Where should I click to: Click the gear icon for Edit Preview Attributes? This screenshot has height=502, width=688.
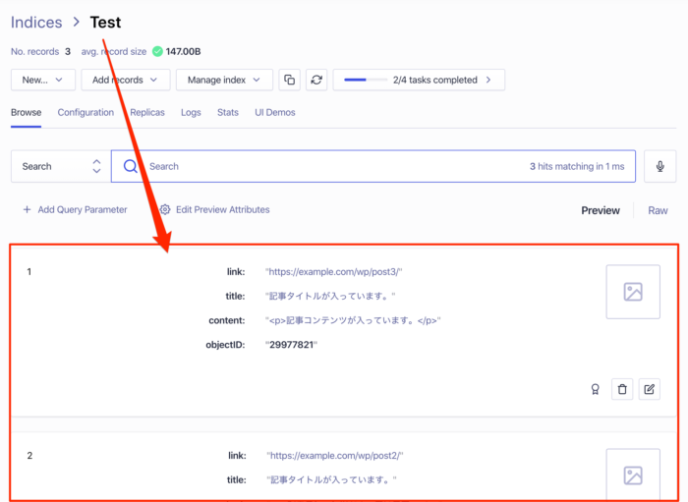(x=165, y=209)
